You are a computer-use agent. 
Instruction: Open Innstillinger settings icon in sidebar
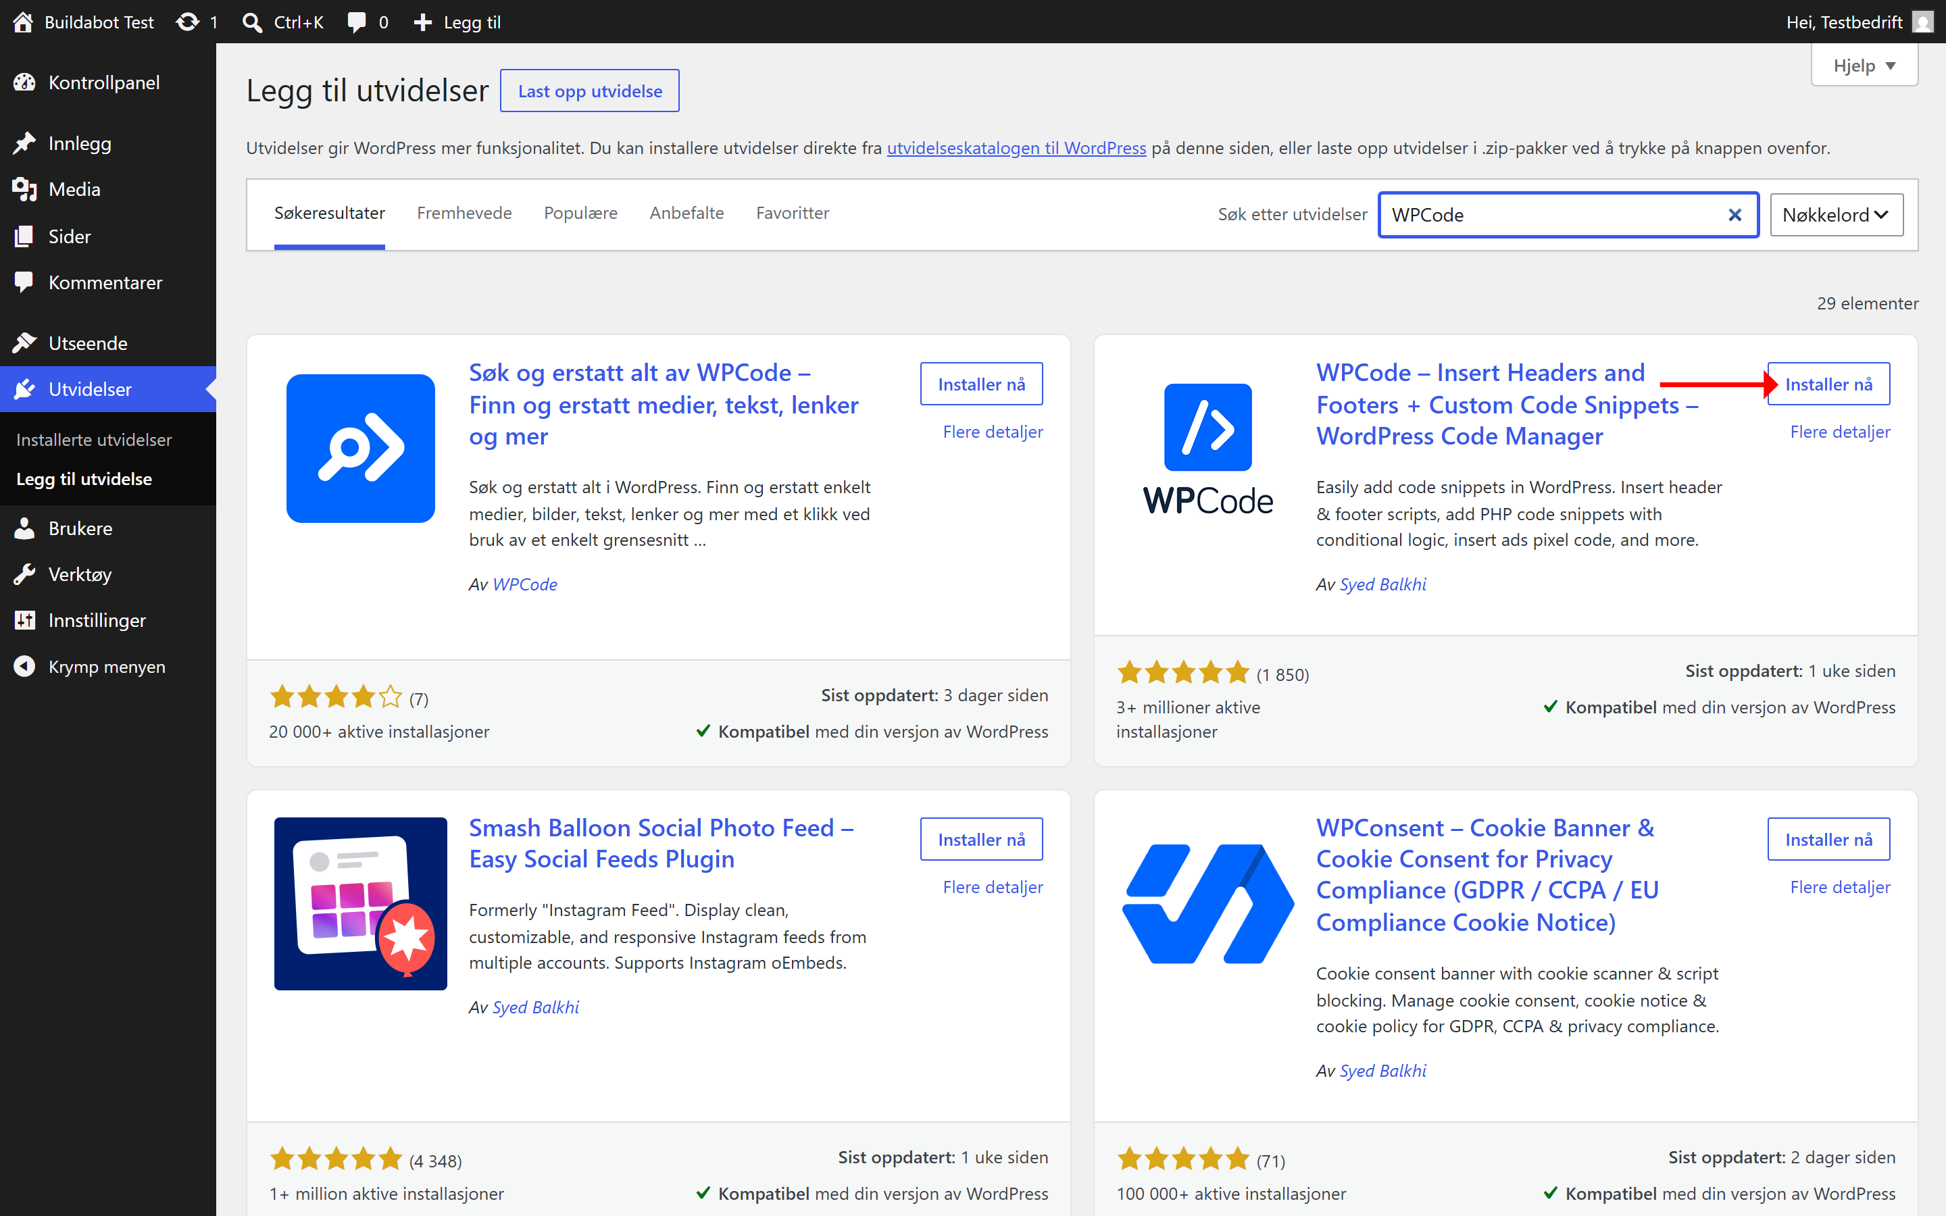[x=24, y=620]
